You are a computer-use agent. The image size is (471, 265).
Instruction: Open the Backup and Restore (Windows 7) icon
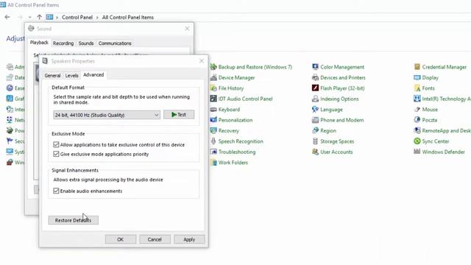(213, 67)
